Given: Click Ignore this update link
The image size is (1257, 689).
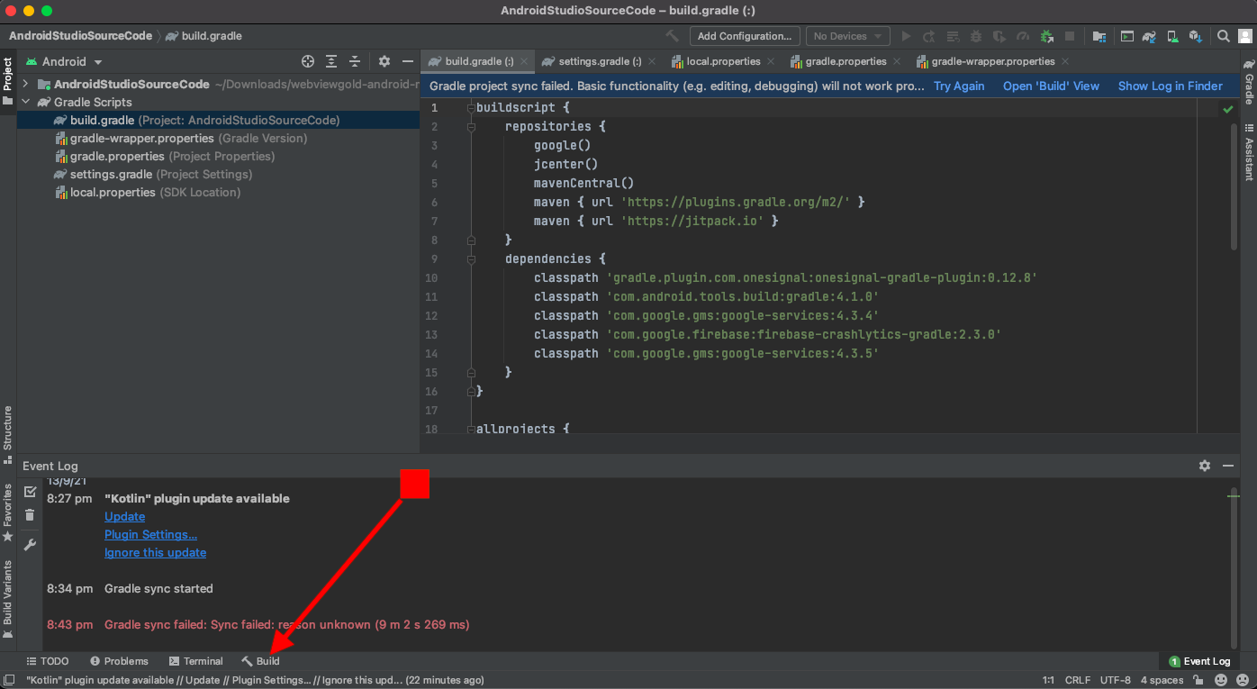Looking at the screenshot, I should click(x=155, y=552).
